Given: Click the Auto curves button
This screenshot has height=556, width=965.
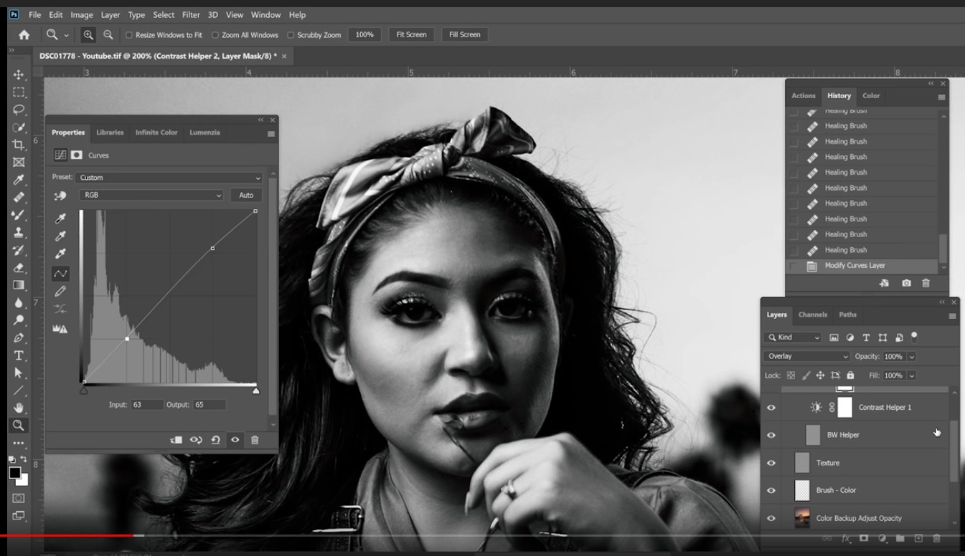Looking at the screenshot, I should point(246,195).
